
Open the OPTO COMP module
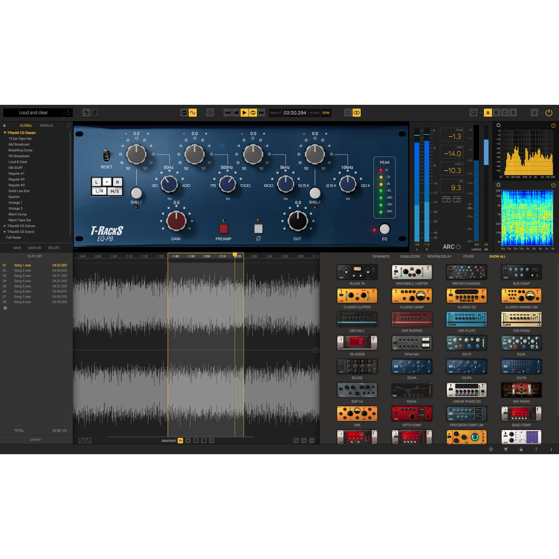[412, 414]
